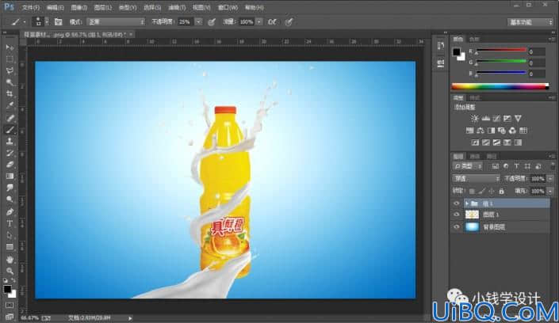The width and height of the screenshot is (559, 323).
Task: Open the flow percentage arrow
Action: pyautogui.click(x=258, y=22)
